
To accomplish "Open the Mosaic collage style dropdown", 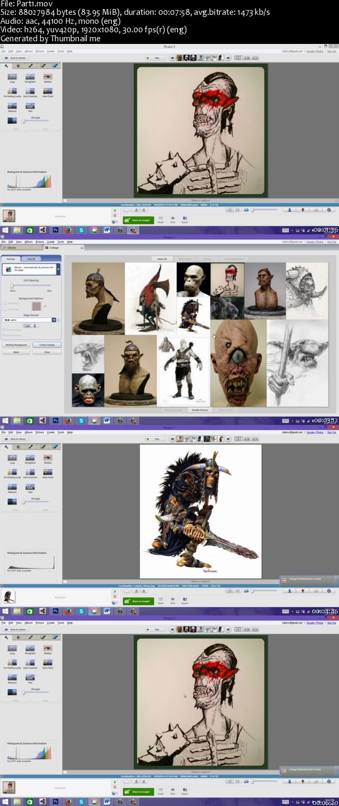I will coord(58,269).
